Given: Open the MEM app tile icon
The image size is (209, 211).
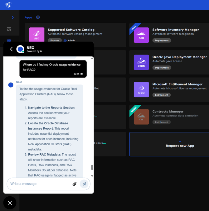Looking at the screenshot, I should (141, 90).
